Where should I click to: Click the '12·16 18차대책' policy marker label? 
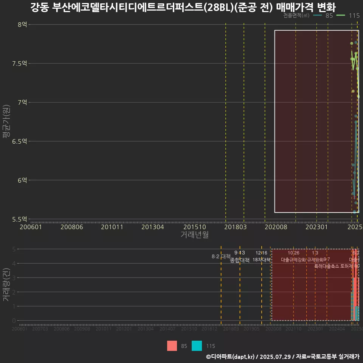pyautogui.click(x=261, y=256)
